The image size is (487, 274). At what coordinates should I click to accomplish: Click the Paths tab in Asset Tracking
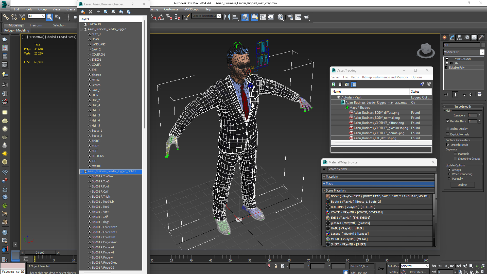(355, 77)
